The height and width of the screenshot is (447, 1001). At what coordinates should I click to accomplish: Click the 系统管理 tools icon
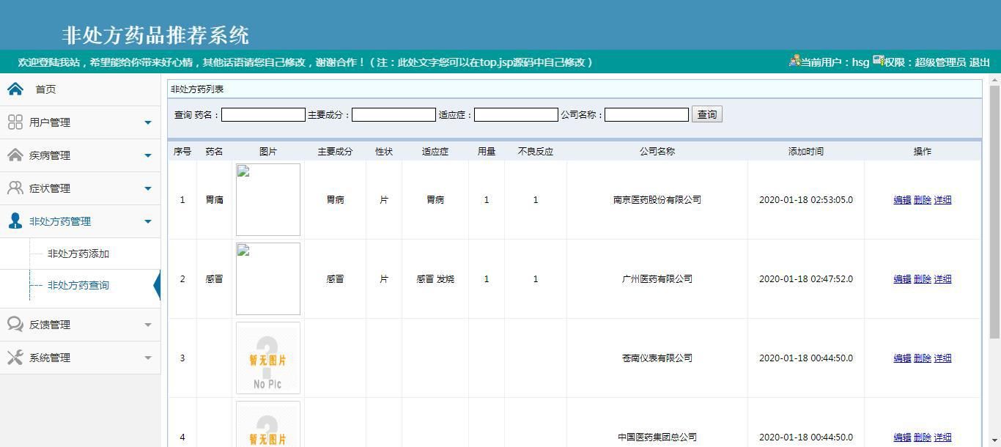pyautogui.click(x=15, y=358)
